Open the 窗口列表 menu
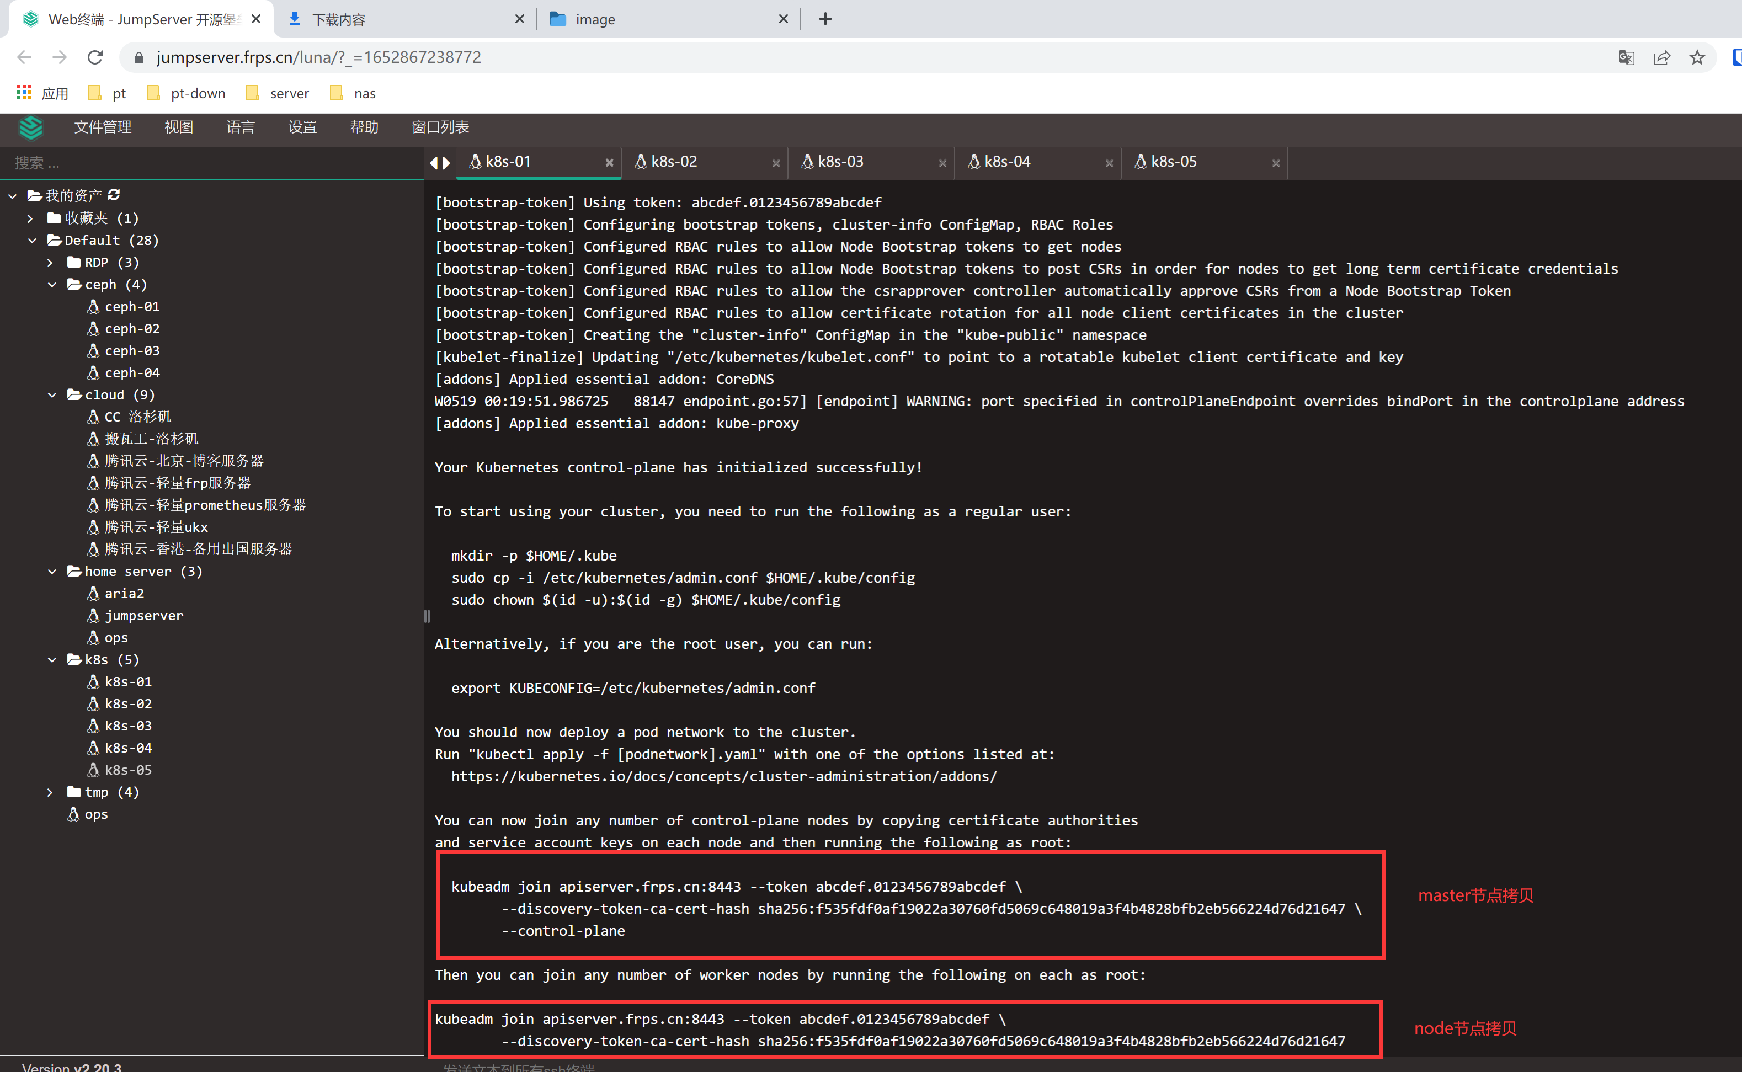1742x1072 pixels. 440,127
